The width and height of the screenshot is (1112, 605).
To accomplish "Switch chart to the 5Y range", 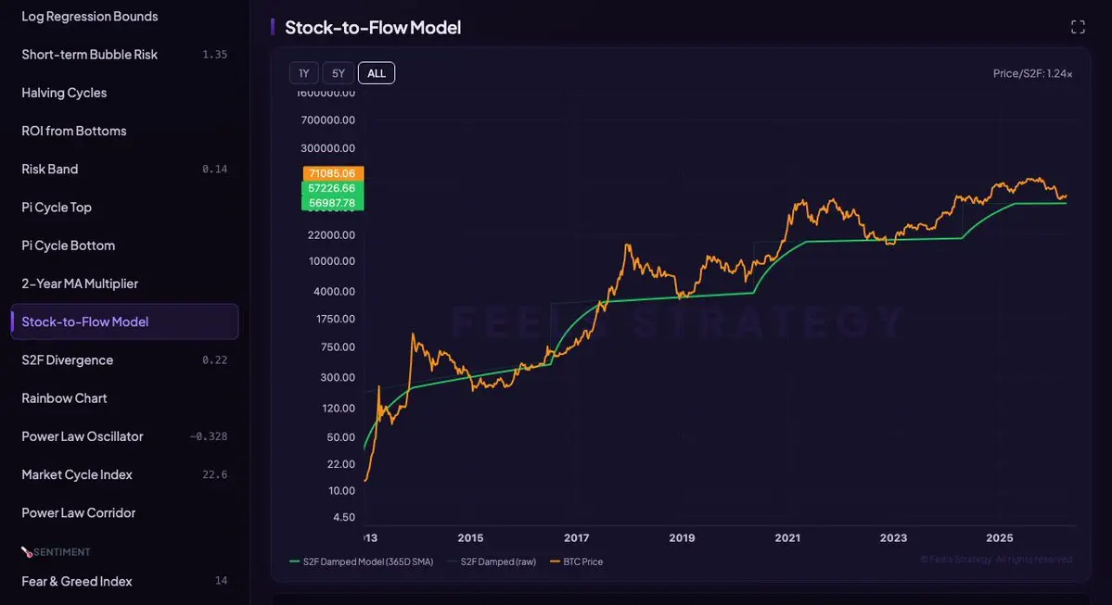I will (339, 73).
